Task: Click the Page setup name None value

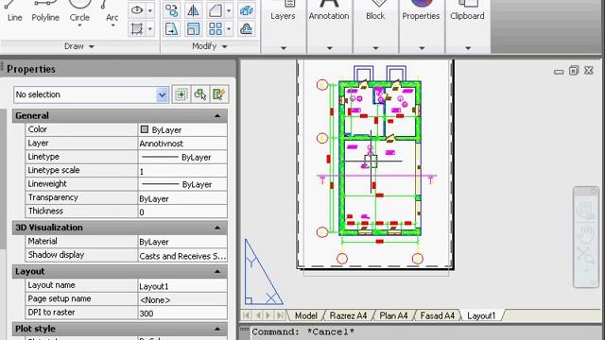Action: click(x=182, y=299)
